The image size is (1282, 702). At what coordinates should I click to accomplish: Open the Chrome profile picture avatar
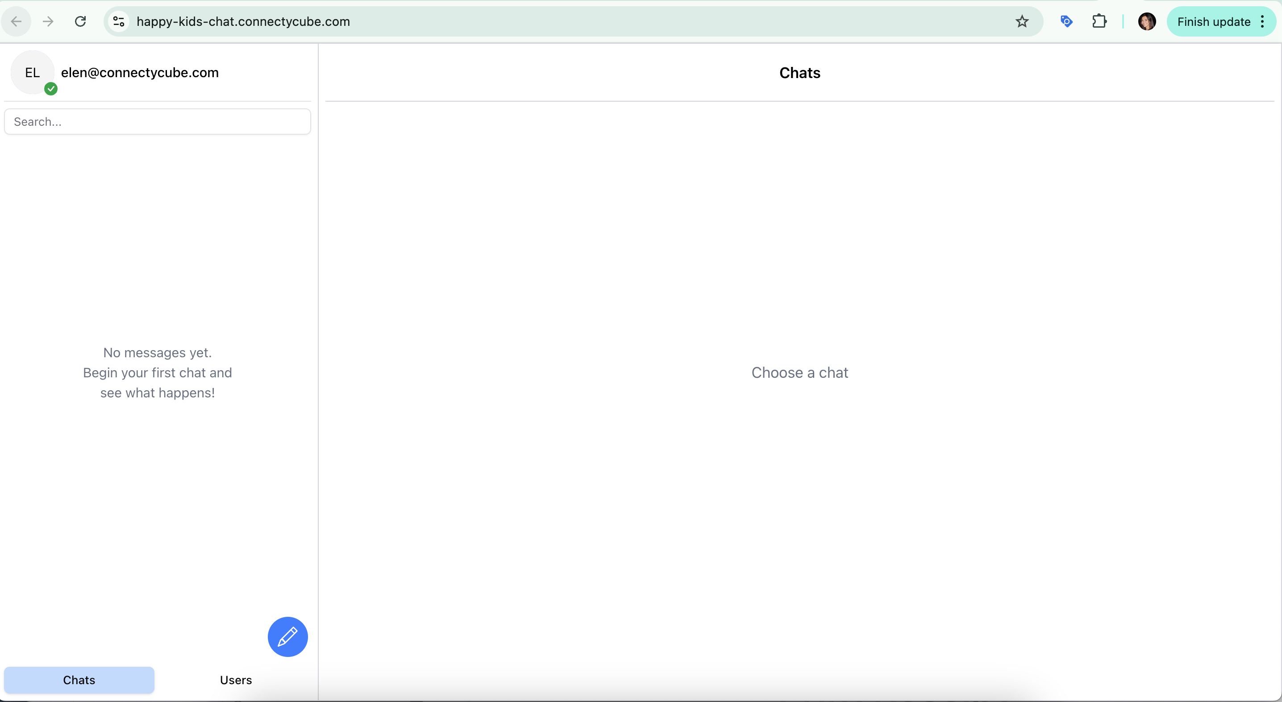point(1147,21)
